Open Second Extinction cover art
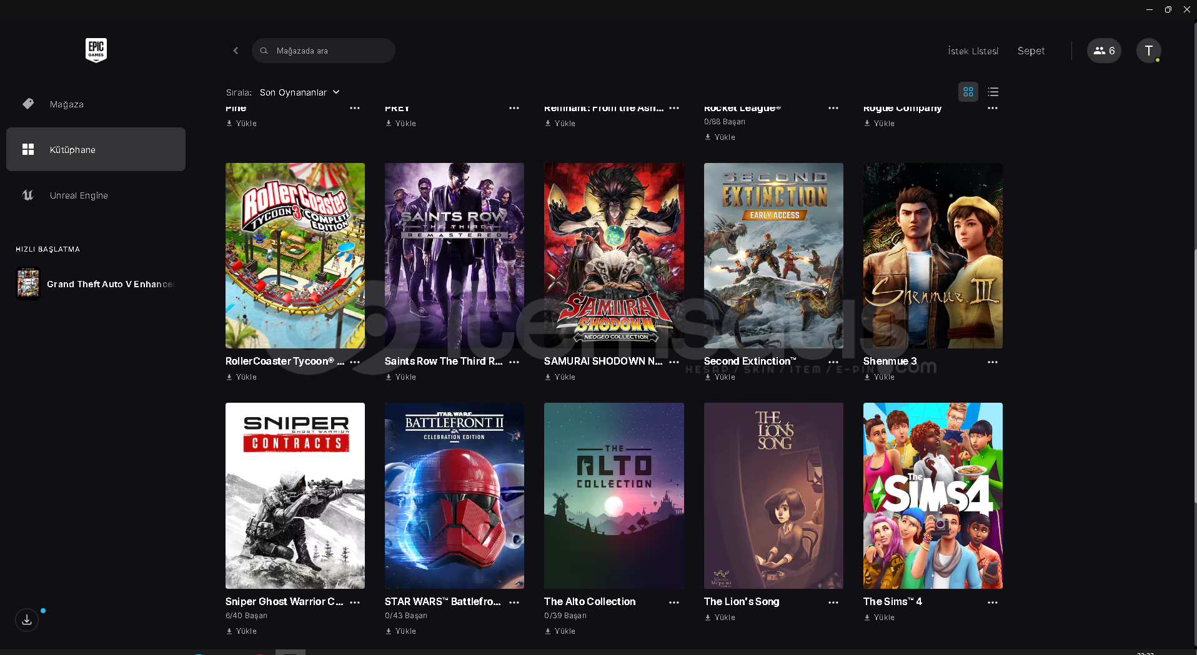Viewport: 1197px width, 655px height. click(773, 256)
